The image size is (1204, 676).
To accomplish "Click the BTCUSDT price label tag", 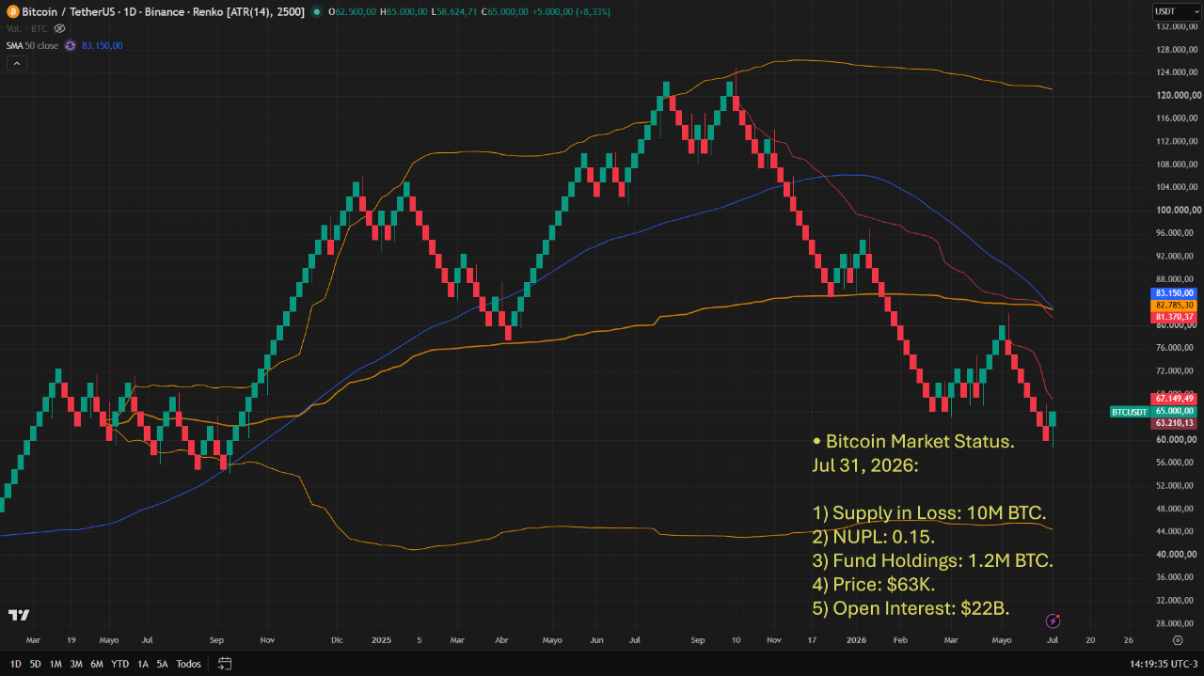I will pyautogui.click(x=1129, y=412).
